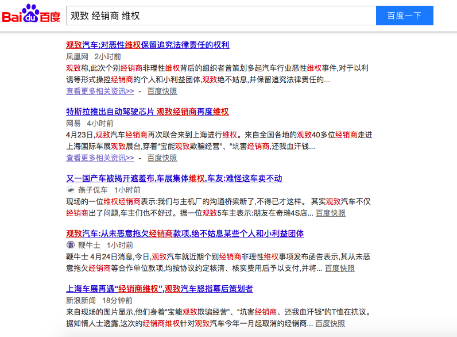The width and height of the screenshot is (457, 337).
Task: Click source name 鞭牛士 beside its avatar
Action: (89, 245)
